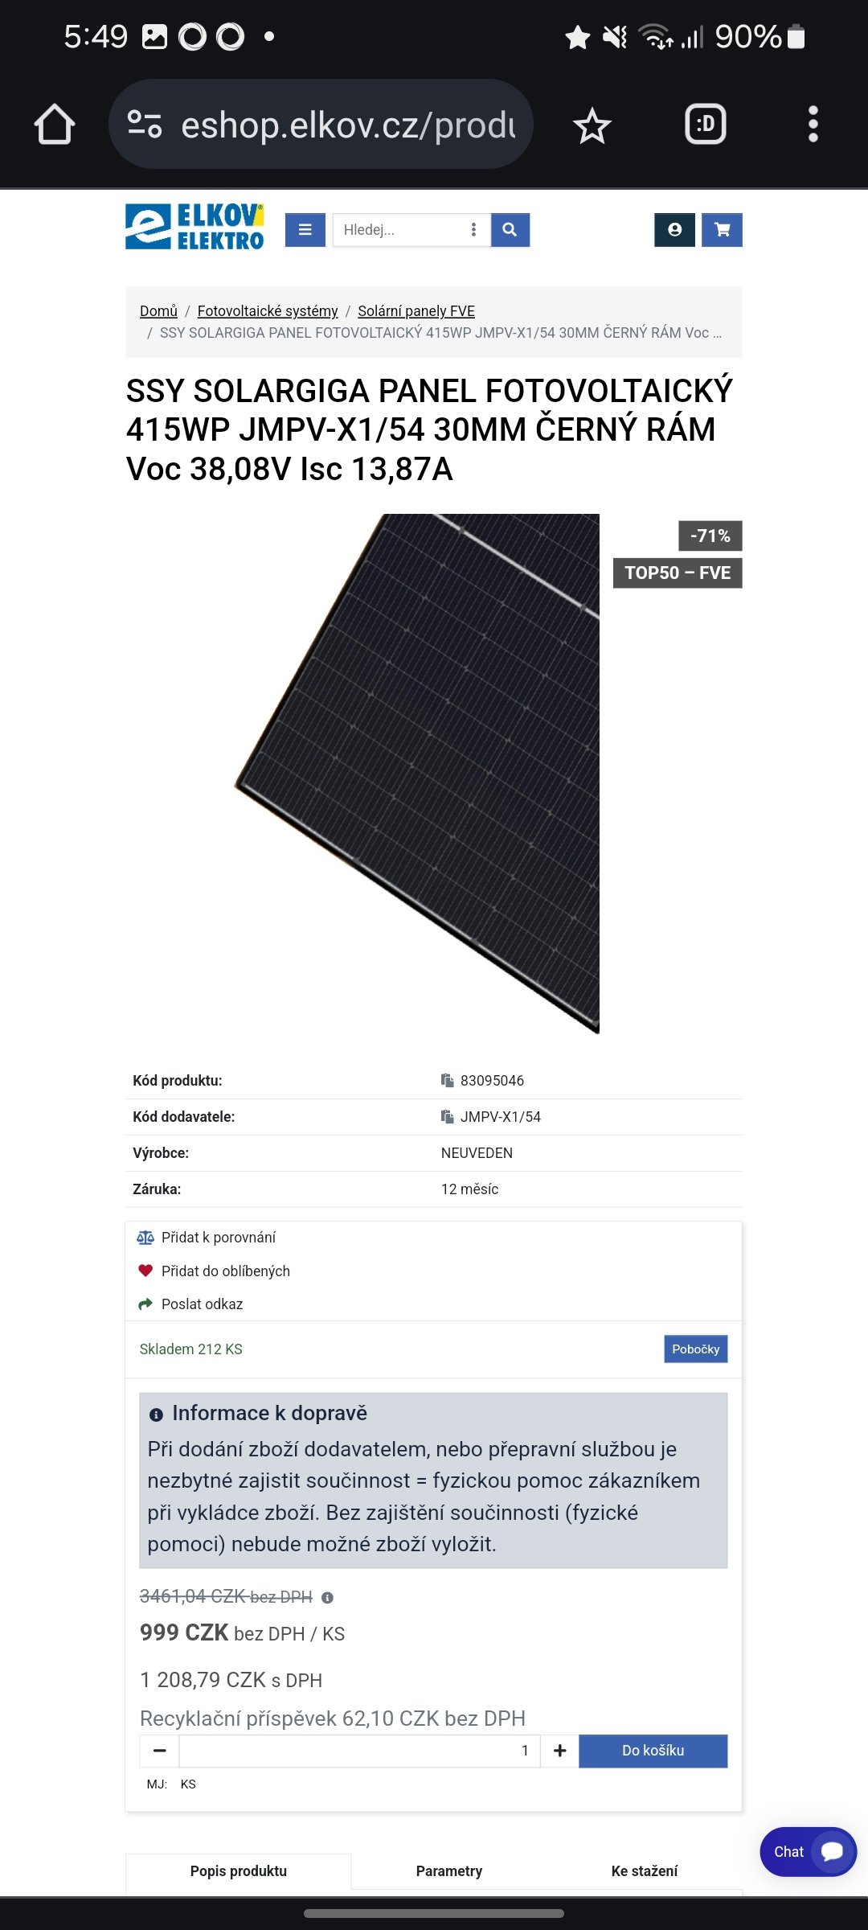Tap the browser home icon
The width and height of the screenshot is (868, 1930).
tap(55, 125)
